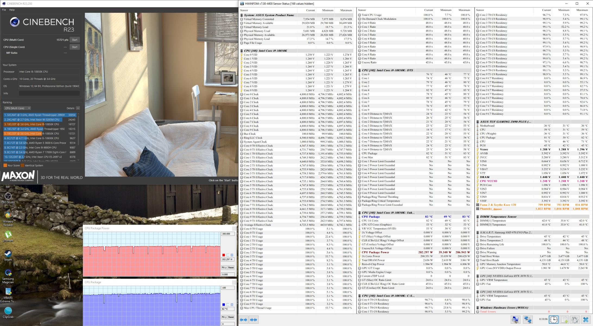
Task: Start the CPU (Single Core) test
Action: [x=75, y=47]
